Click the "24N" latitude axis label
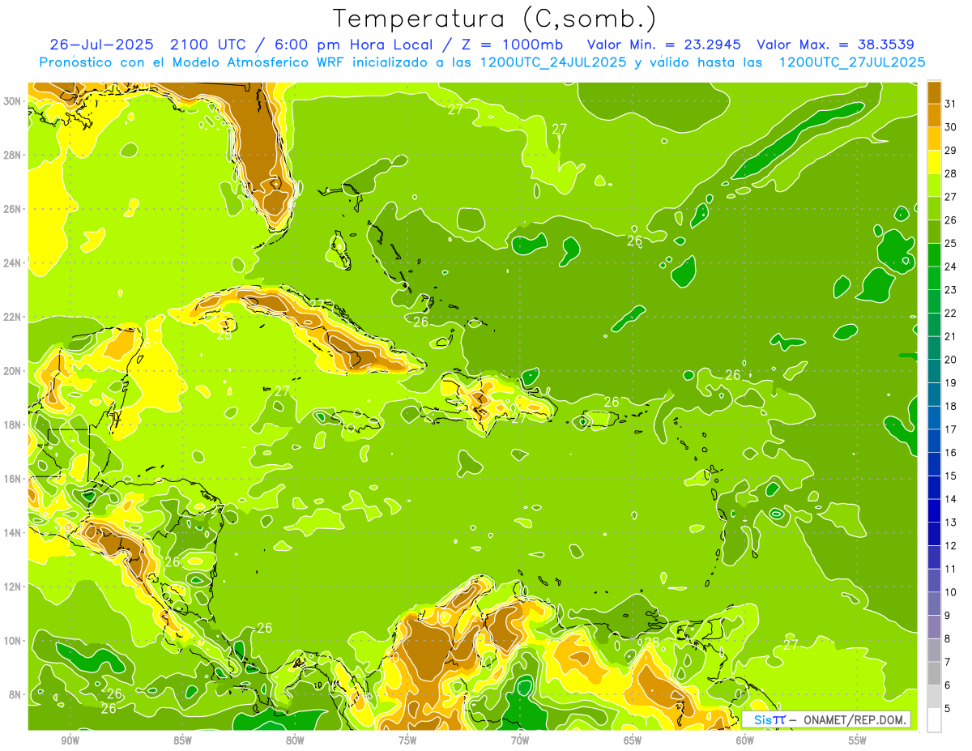 (x=12, y=263)
